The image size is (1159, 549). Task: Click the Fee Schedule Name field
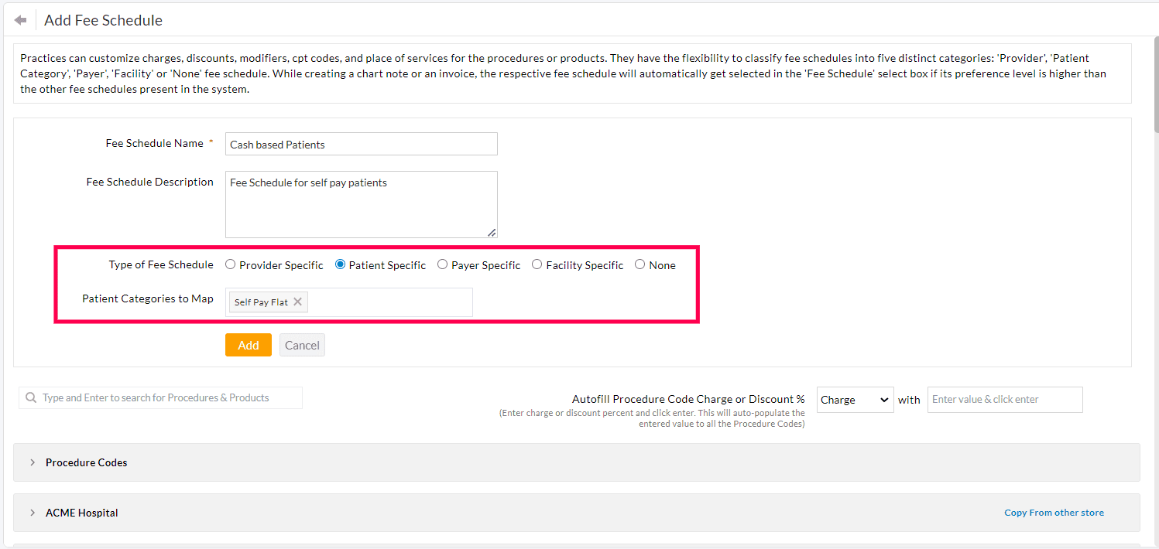point(361,144)
